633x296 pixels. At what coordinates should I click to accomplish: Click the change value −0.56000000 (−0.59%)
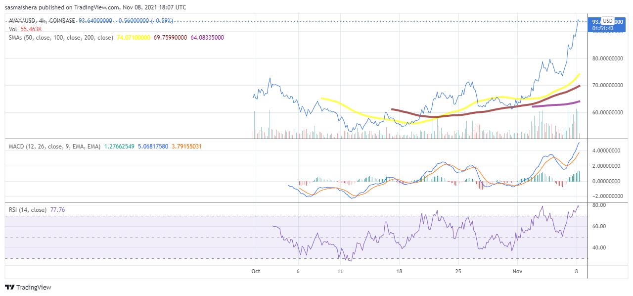pyautogui.click(x=143, y=21)
